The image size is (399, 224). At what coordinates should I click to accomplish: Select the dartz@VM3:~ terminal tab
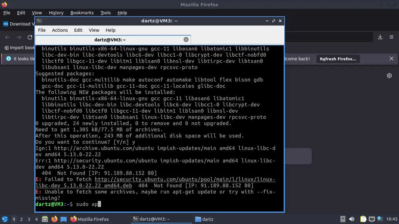(110, 40)
